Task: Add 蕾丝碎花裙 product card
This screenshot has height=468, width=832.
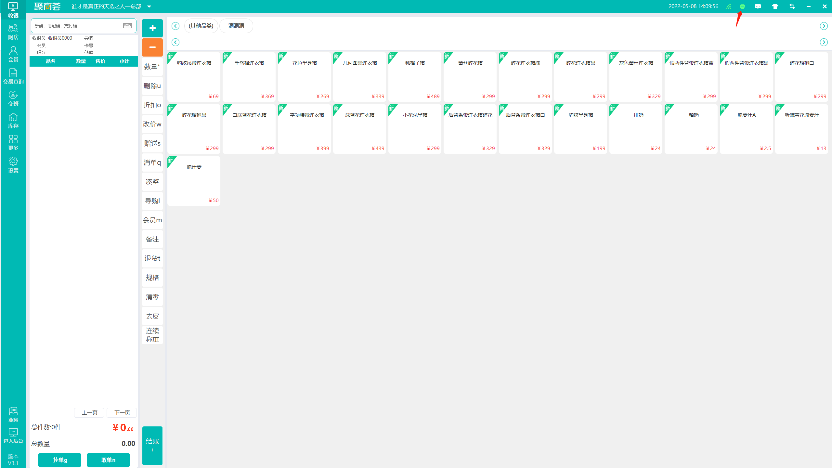Action: [470, 77]
